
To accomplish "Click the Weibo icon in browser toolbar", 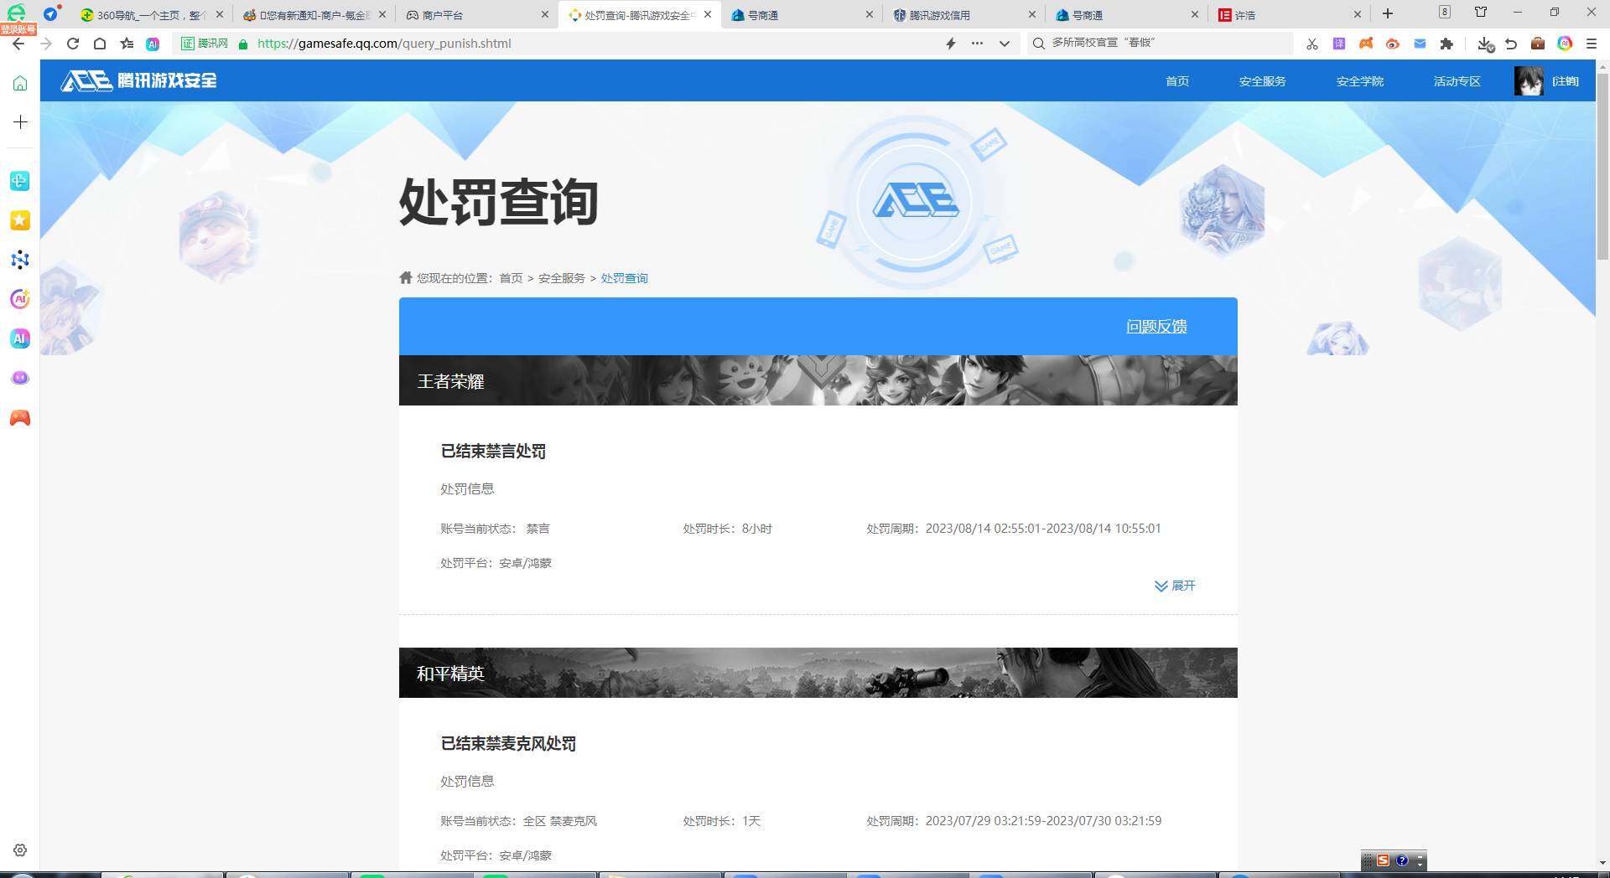I will [x=1394, y=44].
